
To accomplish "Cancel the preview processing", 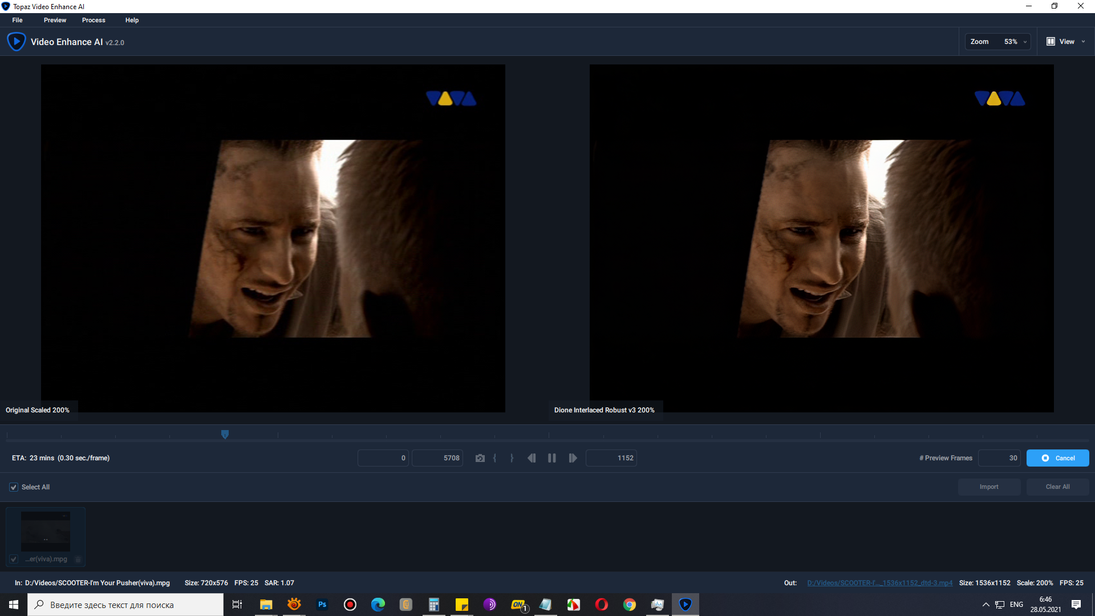I will (1058, 458).
